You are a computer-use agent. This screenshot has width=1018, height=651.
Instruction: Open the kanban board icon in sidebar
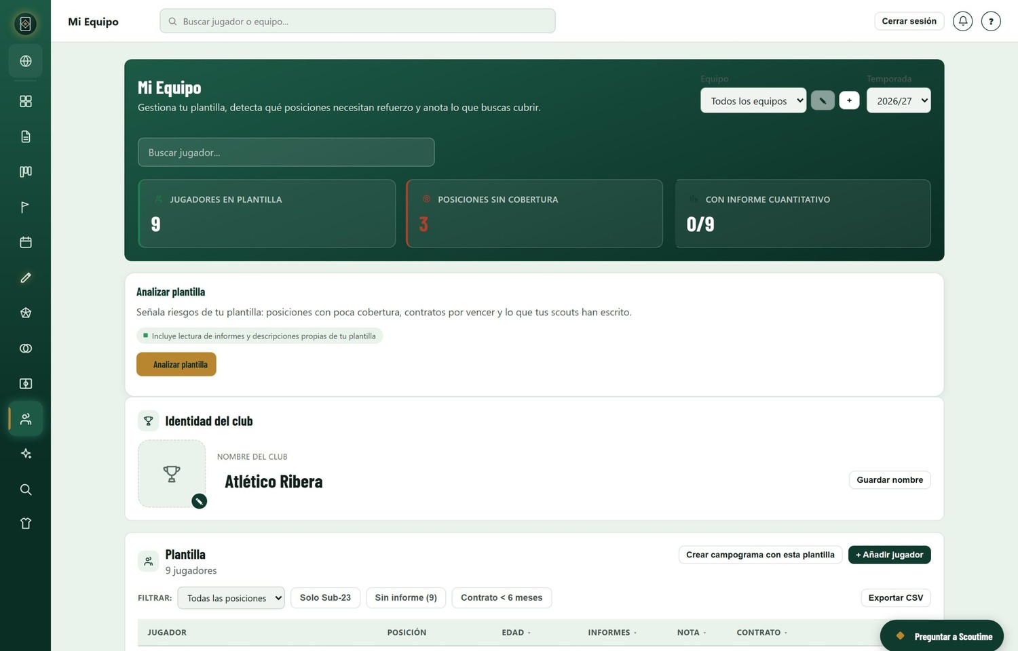[26, 172]
